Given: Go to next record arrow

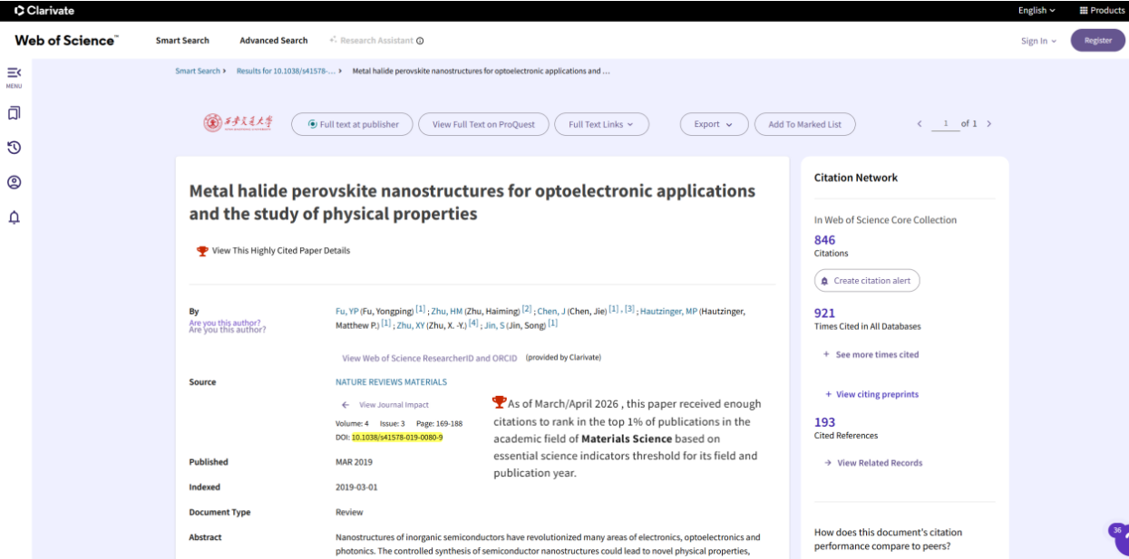Looking at the screenshot, I should (x=988, y=124).
